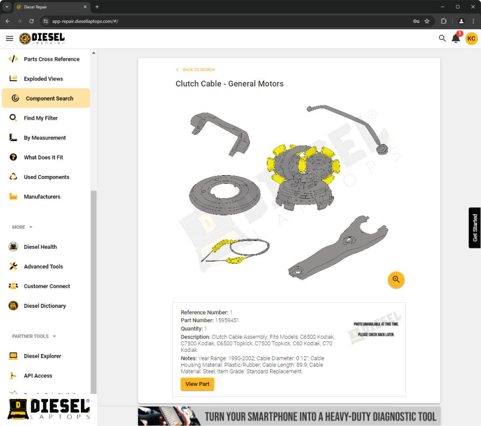This screenshot has height=426, width=481.
Task: Reload the page
Action: [x=31, y=21]
